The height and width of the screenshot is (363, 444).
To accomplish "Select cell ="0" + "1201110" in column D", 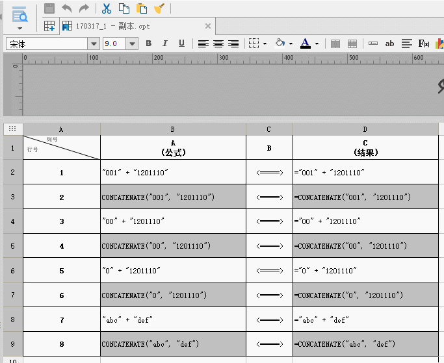I will tap(365, 270).
